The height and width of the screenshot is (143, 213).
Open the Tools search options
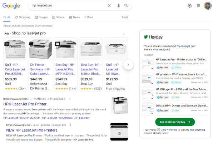tap(125, 17)
